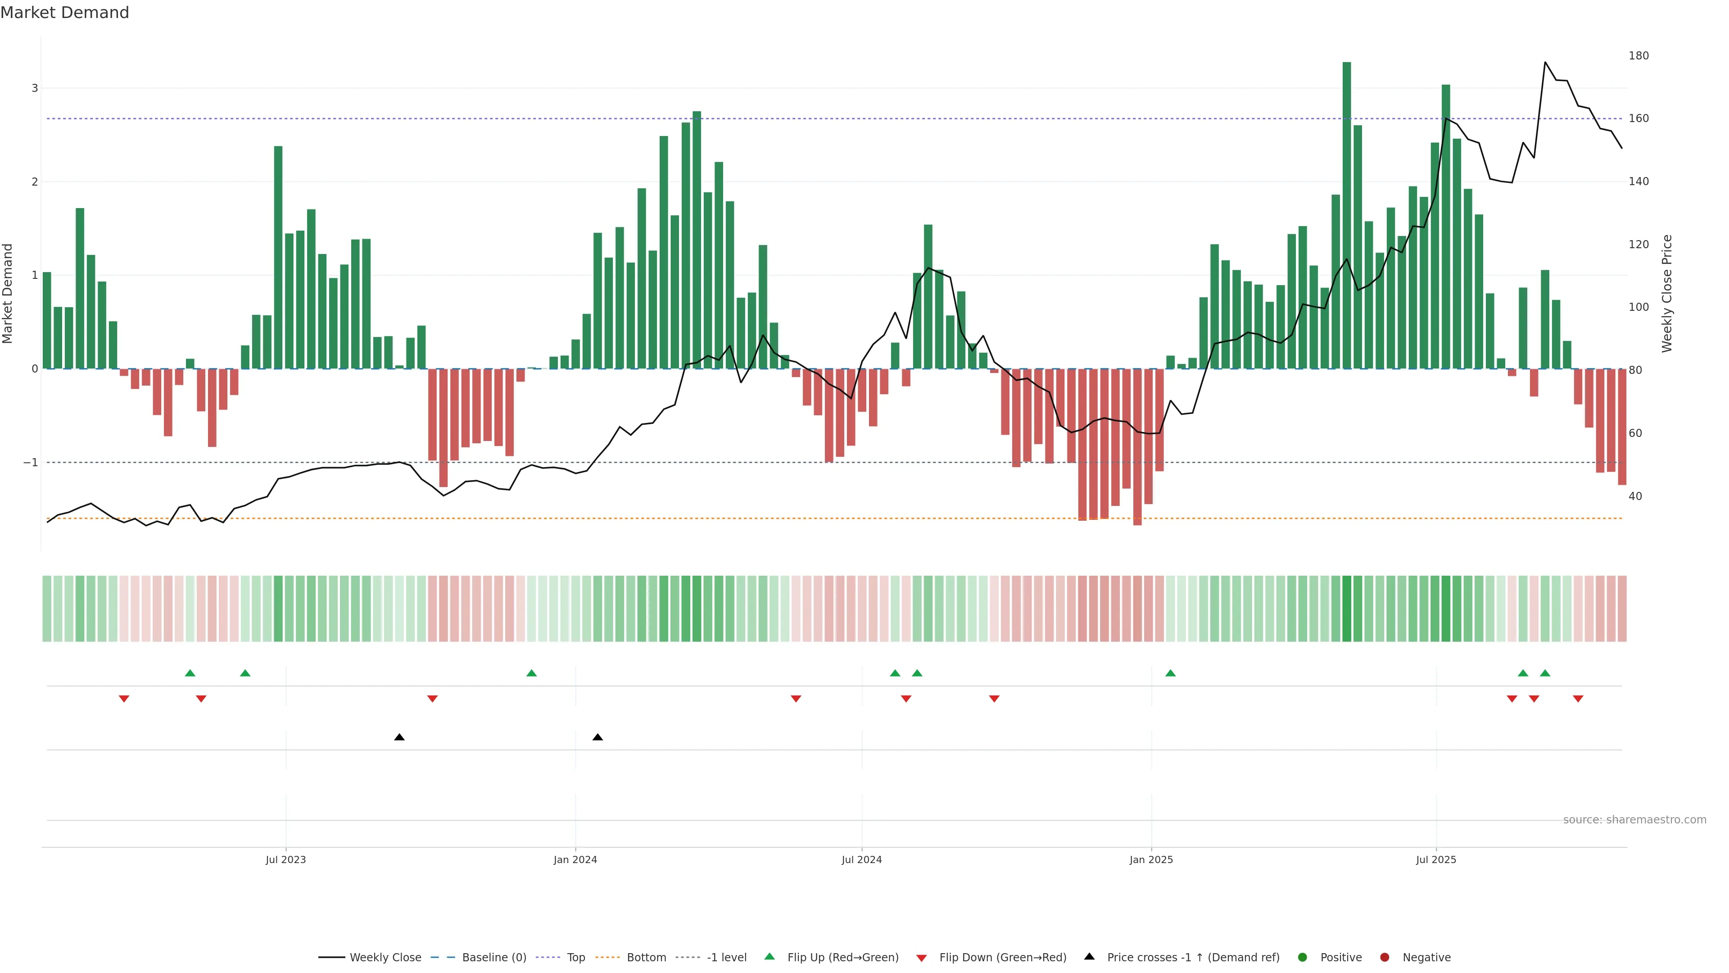The image size is (1729, 973).
Task: Click green flip-up triangle just after Jan 2025
Action: click(1171, 673)
